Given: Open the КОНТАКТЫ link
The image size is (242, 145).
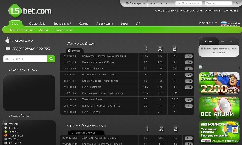Looking at the screenshot, I should 230,11.
